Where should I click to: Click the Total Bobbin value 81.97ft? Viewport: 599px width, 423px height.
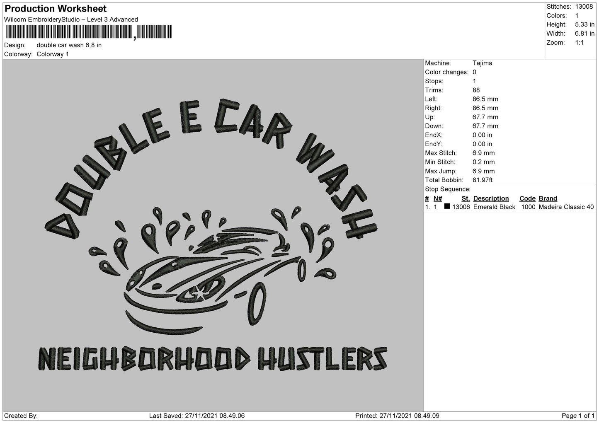[483, 180]
